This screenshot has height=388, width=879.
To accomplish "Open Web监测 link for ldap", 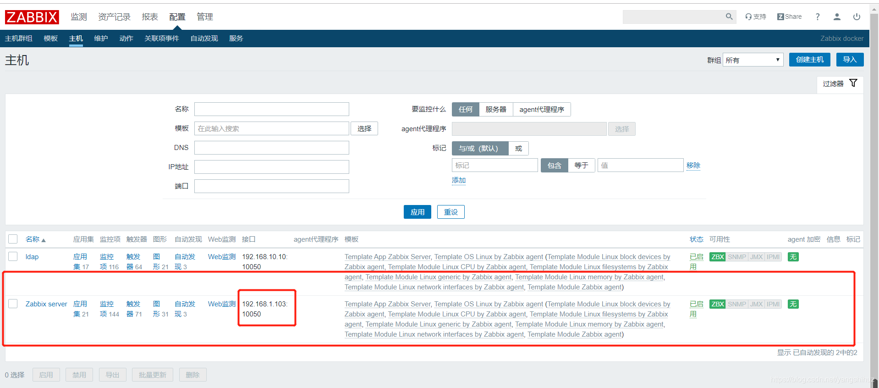I will tap(222, 257).
